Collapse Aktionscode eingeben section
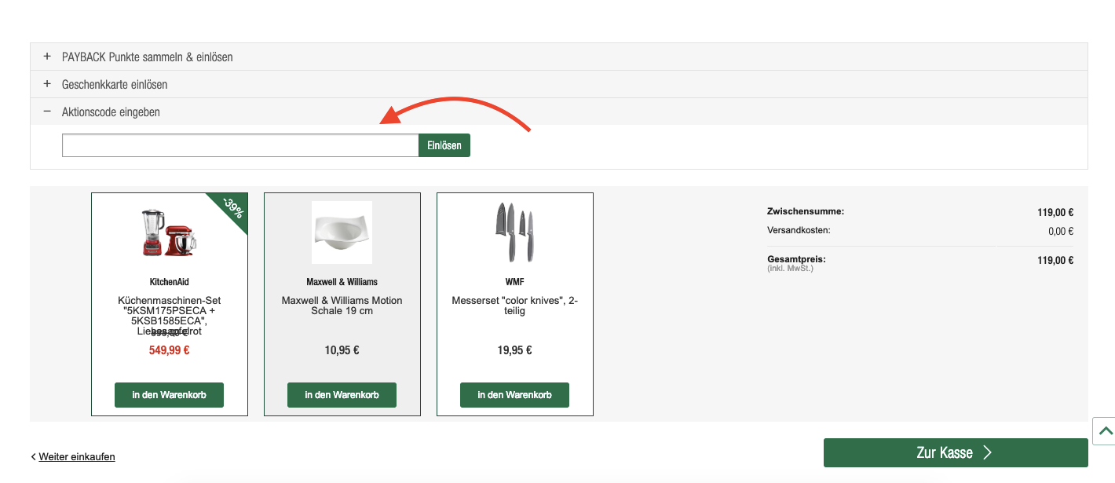 (x=559, y=112)
